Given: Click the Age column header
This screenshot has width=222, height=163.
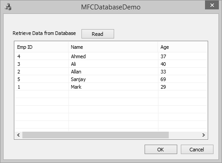Looking at the screenshot, I should [183, 47].
